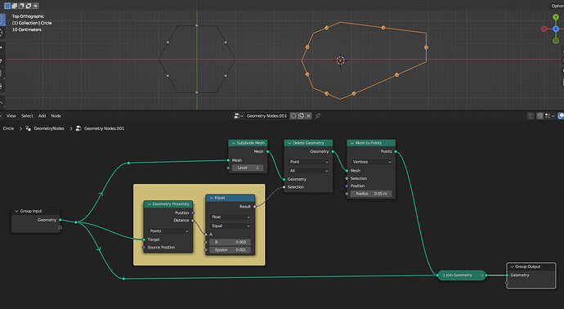Click the GeometryNodes modifier breadcrumb icon
The image size is (564, 309).
(28, 128)
